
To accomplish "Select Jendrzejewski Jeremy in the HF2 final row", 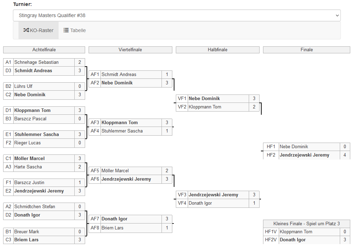I will (x=305, y=155).
